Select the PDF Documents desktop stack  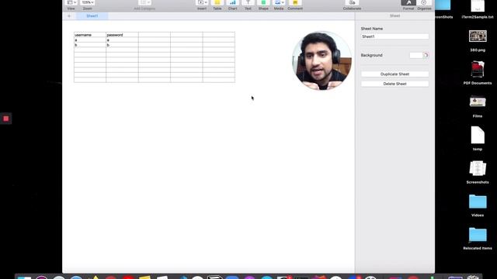(x=478, y=73)
